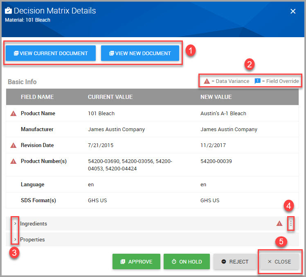Click the Current Value GHS US cell

(97, 200)
